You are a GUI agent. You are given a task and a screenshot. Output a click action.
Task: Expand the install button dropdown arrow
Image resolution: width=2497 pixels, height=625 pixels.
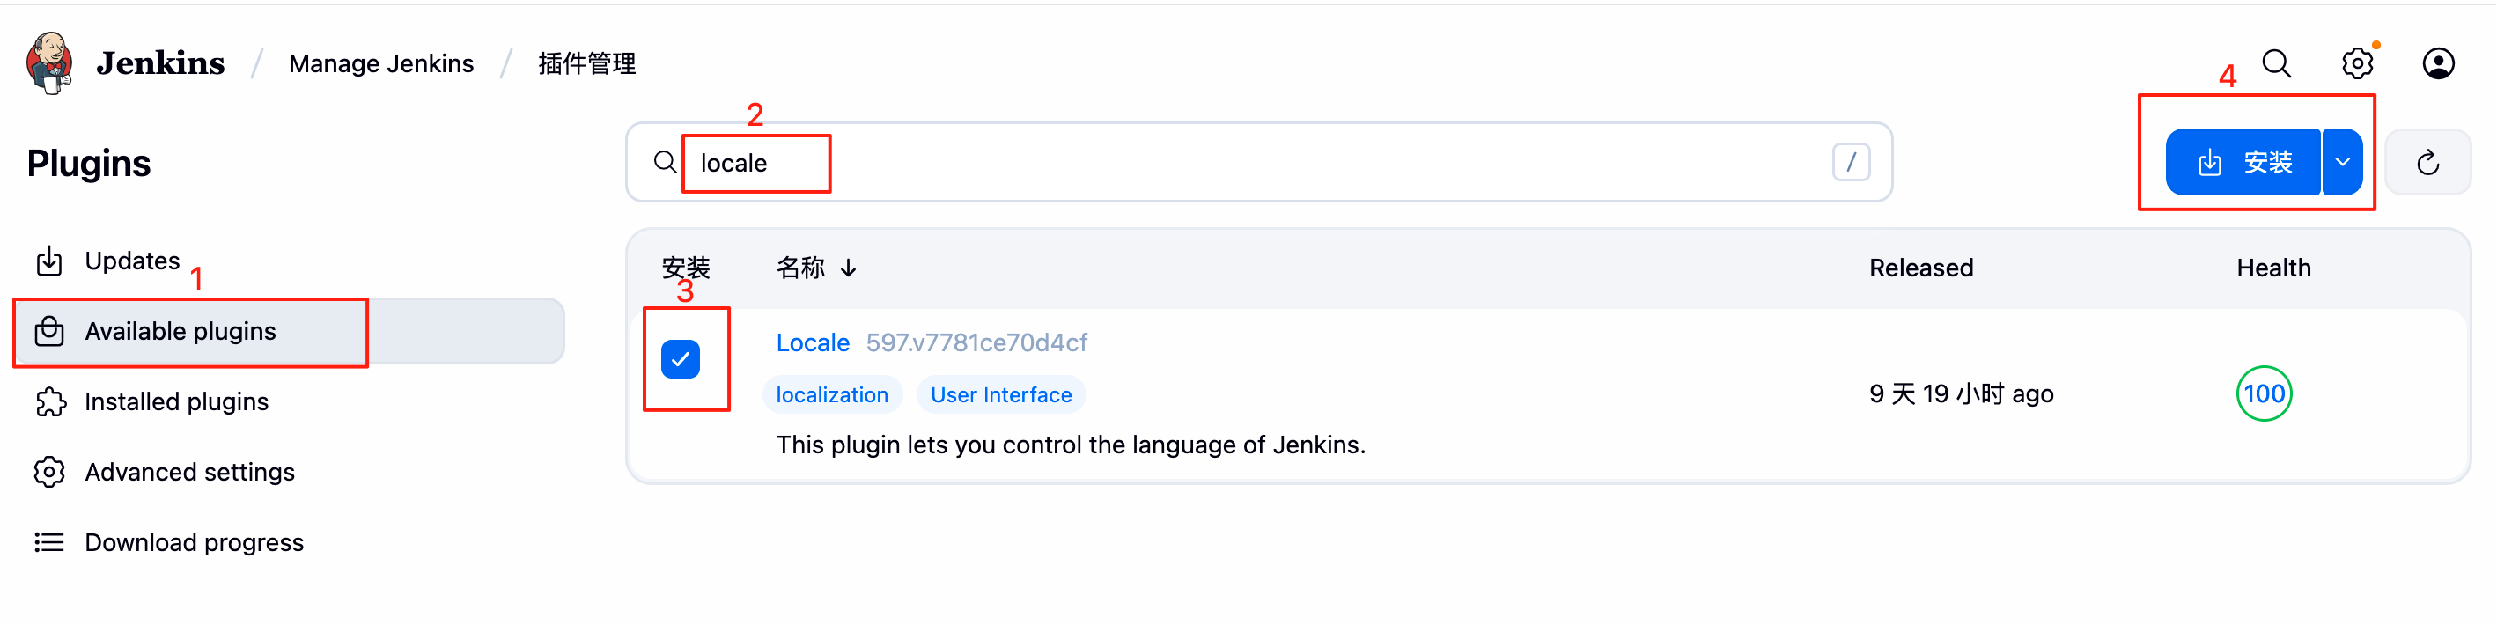tap(2342, 163)
